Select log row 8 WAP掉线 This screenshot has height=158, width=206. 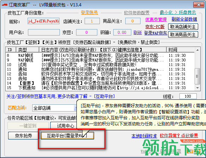tap(100, 55)
